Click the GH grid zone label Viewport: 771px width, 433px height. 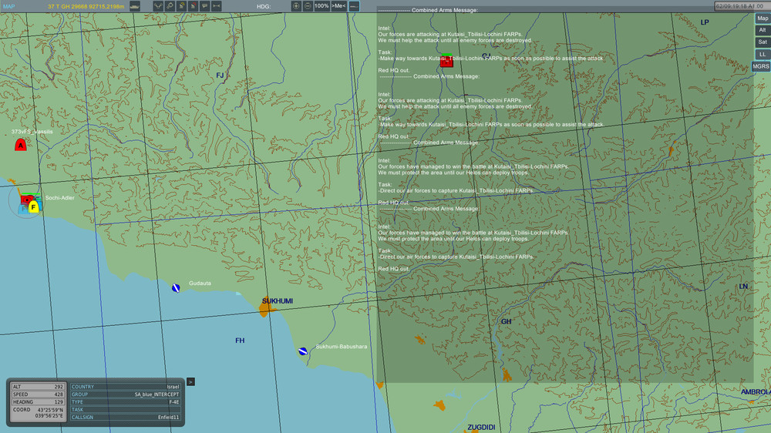[506, 321]
